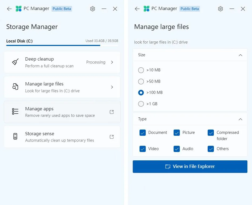
Task: Click external link icon on Storage sense
Action: coord(112,137)
